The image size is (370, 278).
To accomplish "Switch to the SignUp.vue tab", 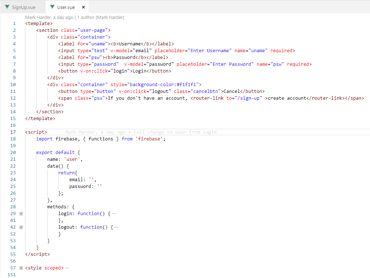I will point(24,7).
